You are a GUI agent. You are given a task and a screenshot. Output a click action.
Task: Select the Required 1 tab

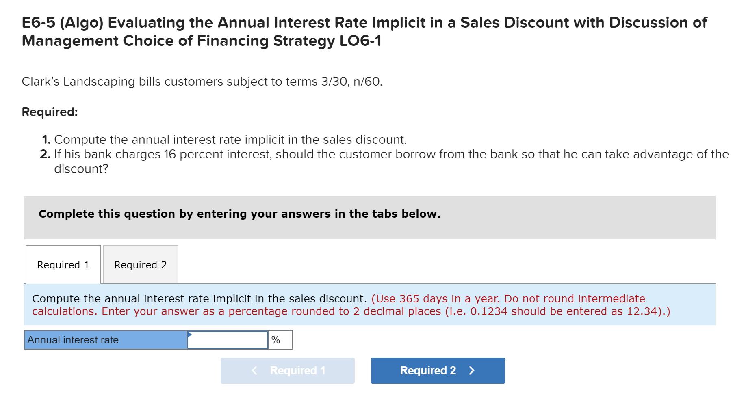tap(63, 265)
